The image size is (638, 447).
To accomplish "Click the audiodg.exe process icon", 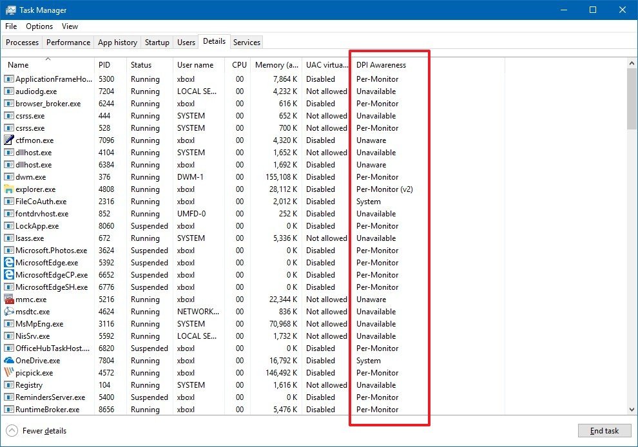I will (8, 91).
